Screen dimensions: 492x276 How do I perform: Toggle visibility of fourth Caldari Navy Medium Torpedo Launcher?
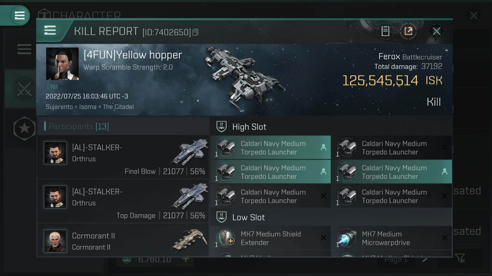click(x=445, y=171)
